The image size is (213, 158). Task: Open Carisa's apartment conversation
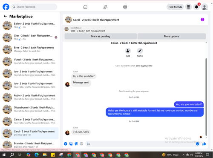(x=30, y=121)
